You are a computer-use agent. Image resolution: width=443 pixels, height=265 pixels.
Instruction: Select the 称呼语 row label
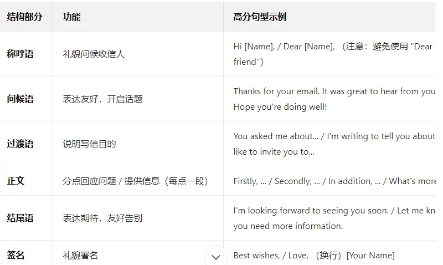tap(20, 54)
